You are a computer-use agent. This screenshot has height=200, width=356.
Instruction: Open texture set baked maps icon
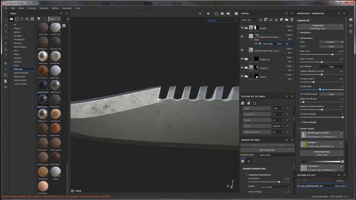(x=249, y=103)
